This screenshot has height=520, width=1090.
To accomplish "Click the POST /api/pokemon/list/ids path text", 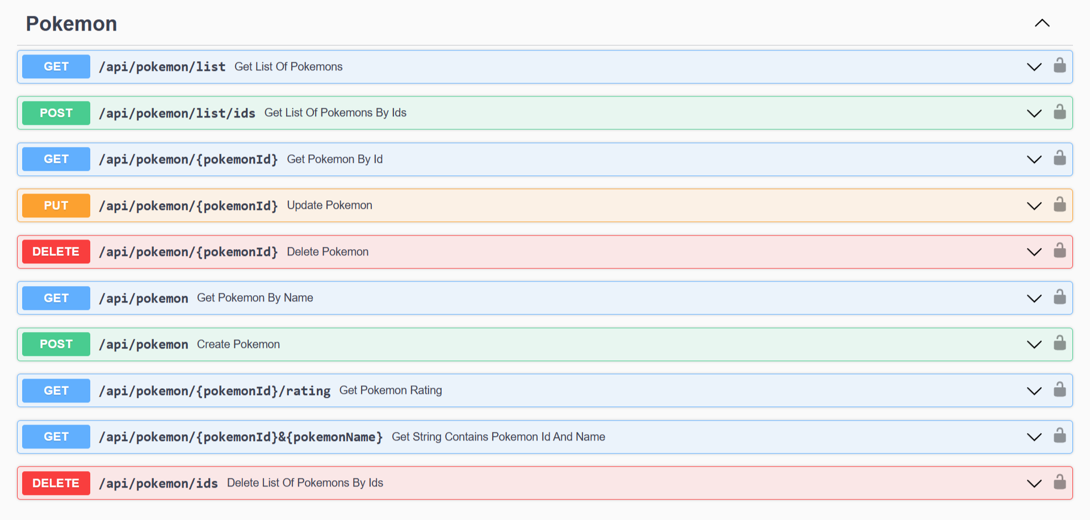I will coord(177,113).
